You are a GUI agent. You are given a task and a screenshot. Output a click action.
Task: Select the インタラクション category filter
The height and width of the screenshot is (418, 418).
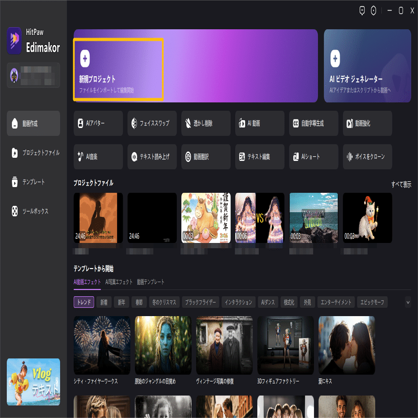click(238, 302)
